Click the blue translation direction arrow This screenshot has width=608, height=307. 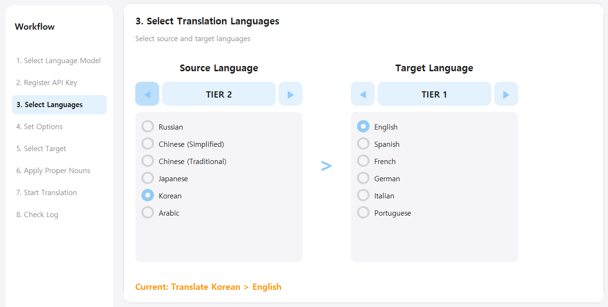pyautogui.click(x=326, y=165)
